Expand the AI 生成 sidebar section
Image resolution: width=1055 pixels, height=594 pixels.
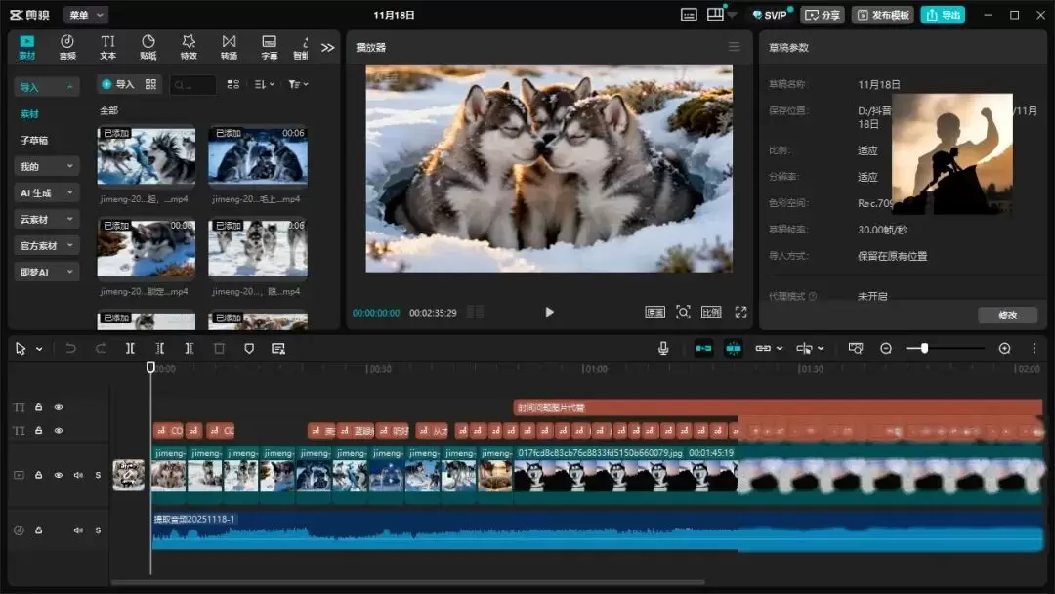pos(47,193)
